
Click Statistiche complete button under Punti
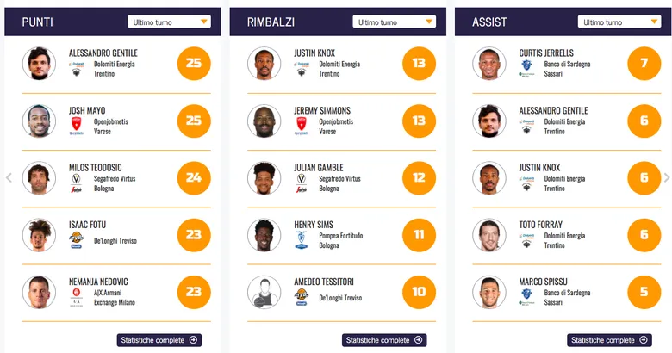click(x=159, y=340)
